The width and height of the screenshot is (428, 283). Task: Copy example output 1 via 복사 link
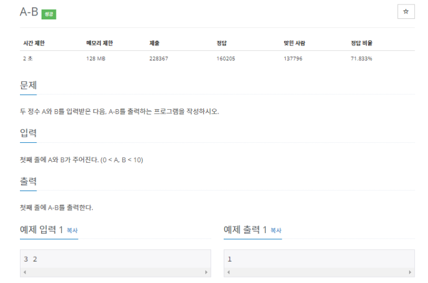coord(276,230)
